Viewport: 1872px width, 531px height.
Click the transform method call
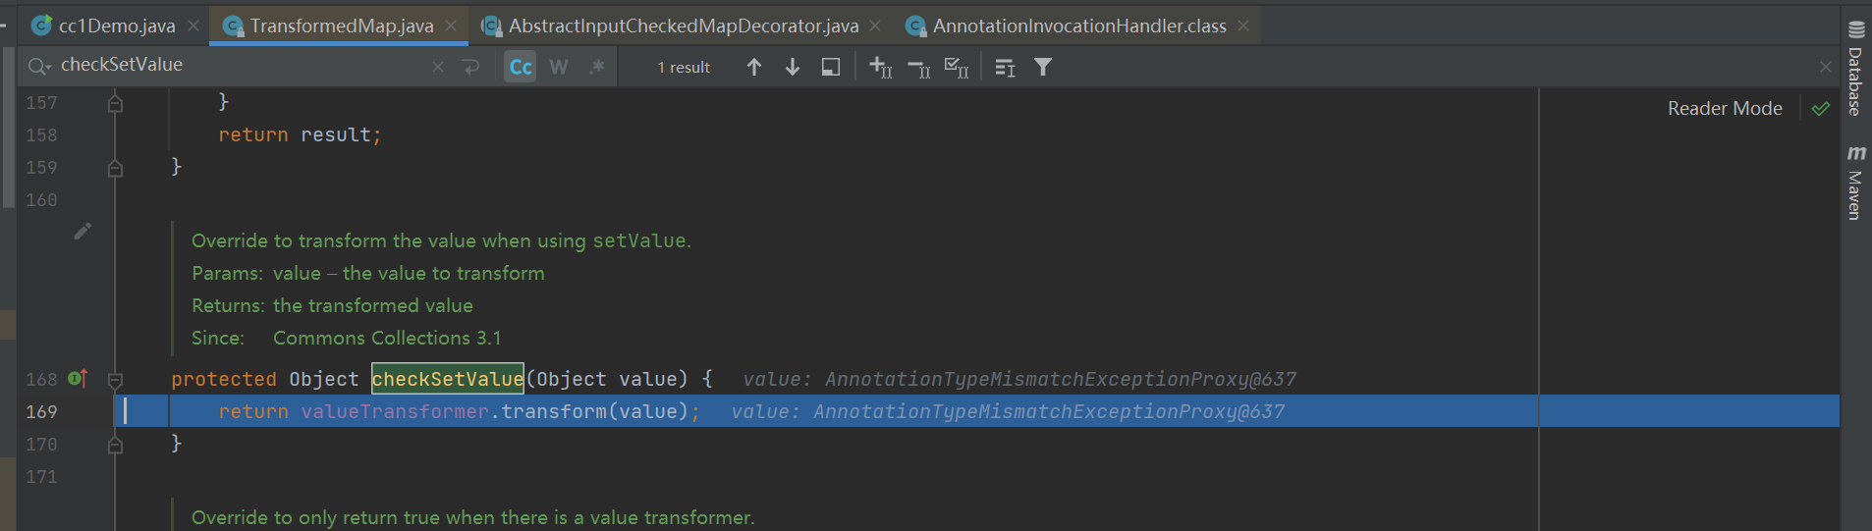click(554, 411)
